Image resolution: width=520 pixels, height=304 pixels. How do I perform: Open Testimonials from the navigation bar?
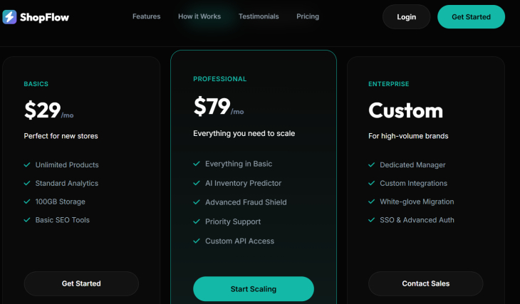pos(259,16)
